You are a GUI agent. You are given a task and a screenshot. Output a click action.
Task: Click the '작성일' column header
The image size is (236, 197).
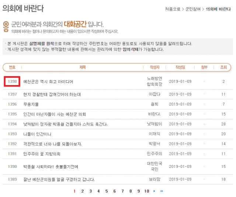(180, 67)
